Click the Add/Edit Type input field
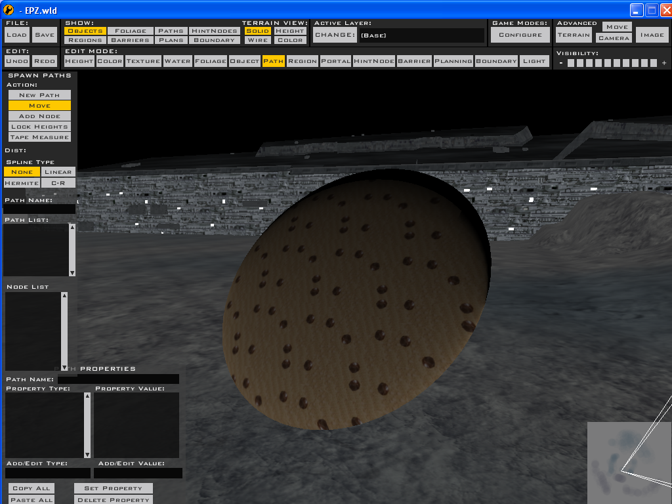 pyautogui.click(x=47, y=473)
